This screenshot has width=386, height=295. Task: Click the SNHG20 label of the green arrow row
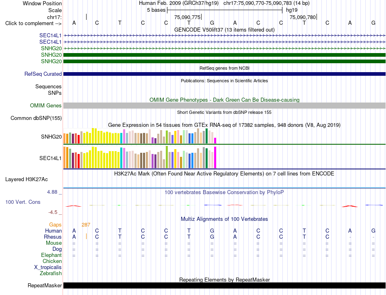tap(51, 48)
